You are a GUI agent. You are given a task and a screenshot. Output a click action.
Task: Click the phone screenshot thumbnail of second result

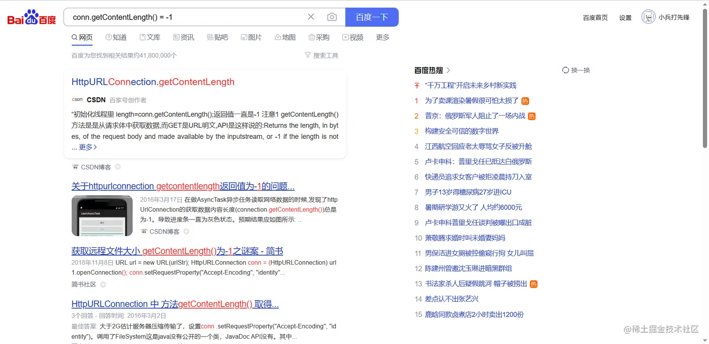click(x=102, y=215)
